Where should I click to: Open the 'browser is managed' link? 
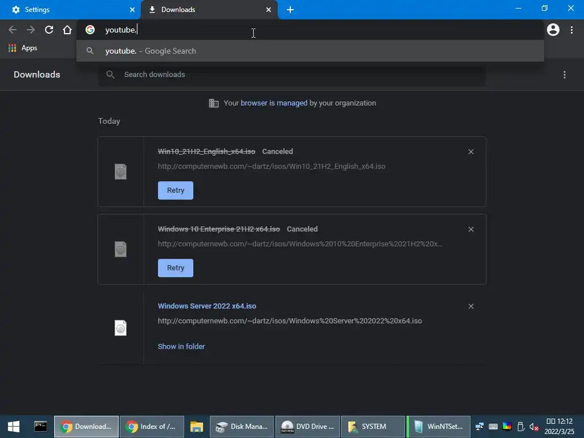[x=274, y=103]
